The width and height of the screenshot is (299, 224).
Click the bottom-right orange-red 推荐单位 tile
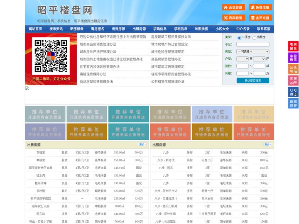254,131
